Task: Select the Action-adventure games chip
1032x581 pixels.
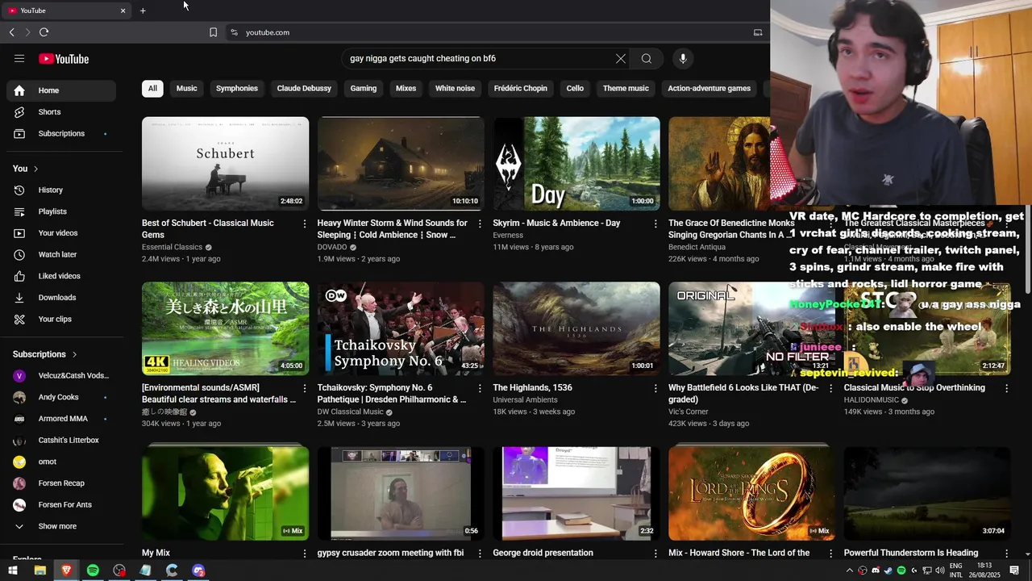Action: [x=709, y=88]
